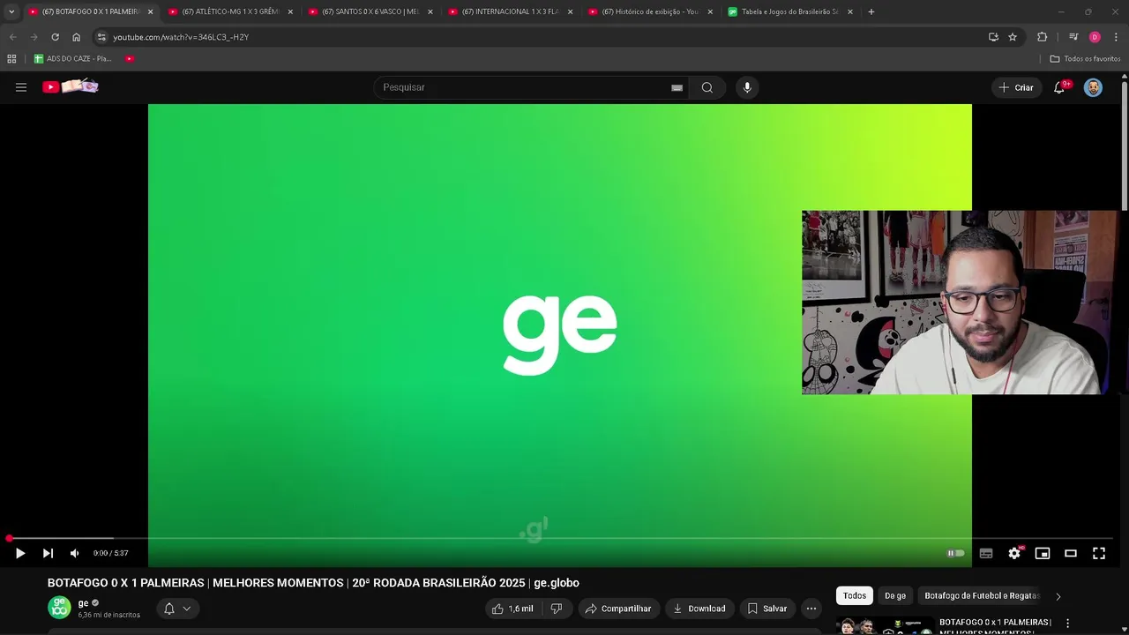Open a new browser tab
Image resolution: width=1129 pixels, height=635 pixels.
[x=871, y=11]
